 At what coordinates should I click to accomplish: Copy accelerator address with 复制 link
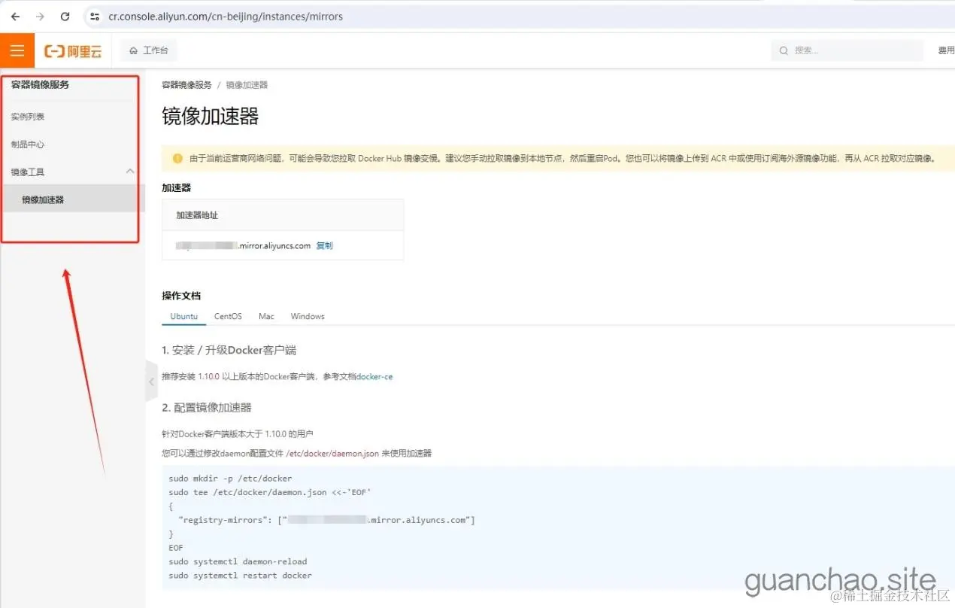[324, 245]
